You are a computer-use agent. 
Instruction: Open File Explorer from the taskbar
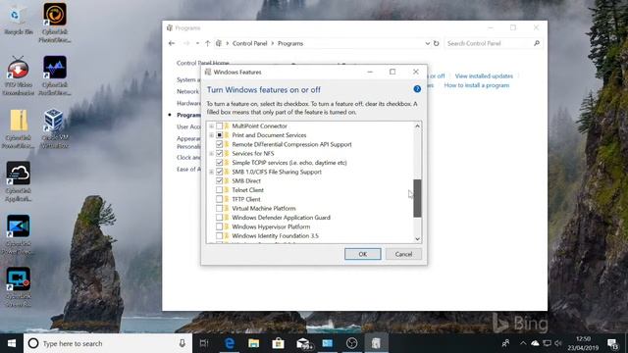coord(253,343)
